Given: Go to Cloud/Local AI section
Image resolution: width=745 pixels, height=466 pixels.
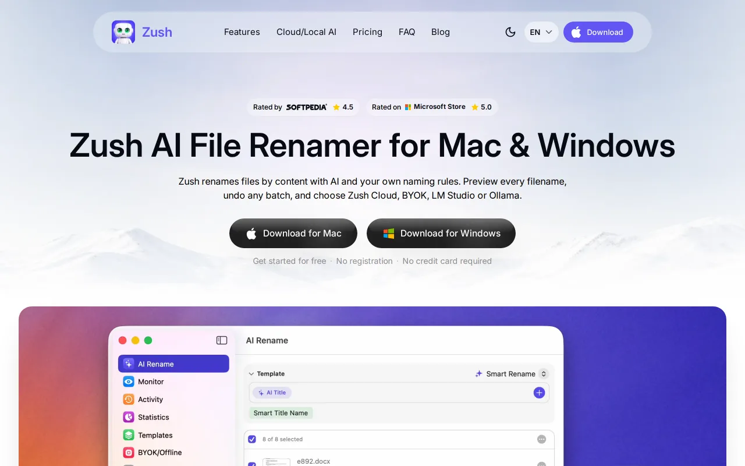Looking at the screenshot, I should coord(306,32).
